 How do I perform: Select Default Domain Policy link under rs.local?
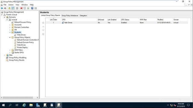(23, 22)
